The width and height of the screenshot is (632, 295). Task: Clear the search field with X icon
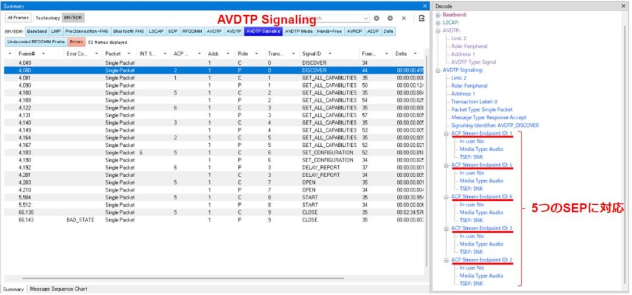coord(404,19)
